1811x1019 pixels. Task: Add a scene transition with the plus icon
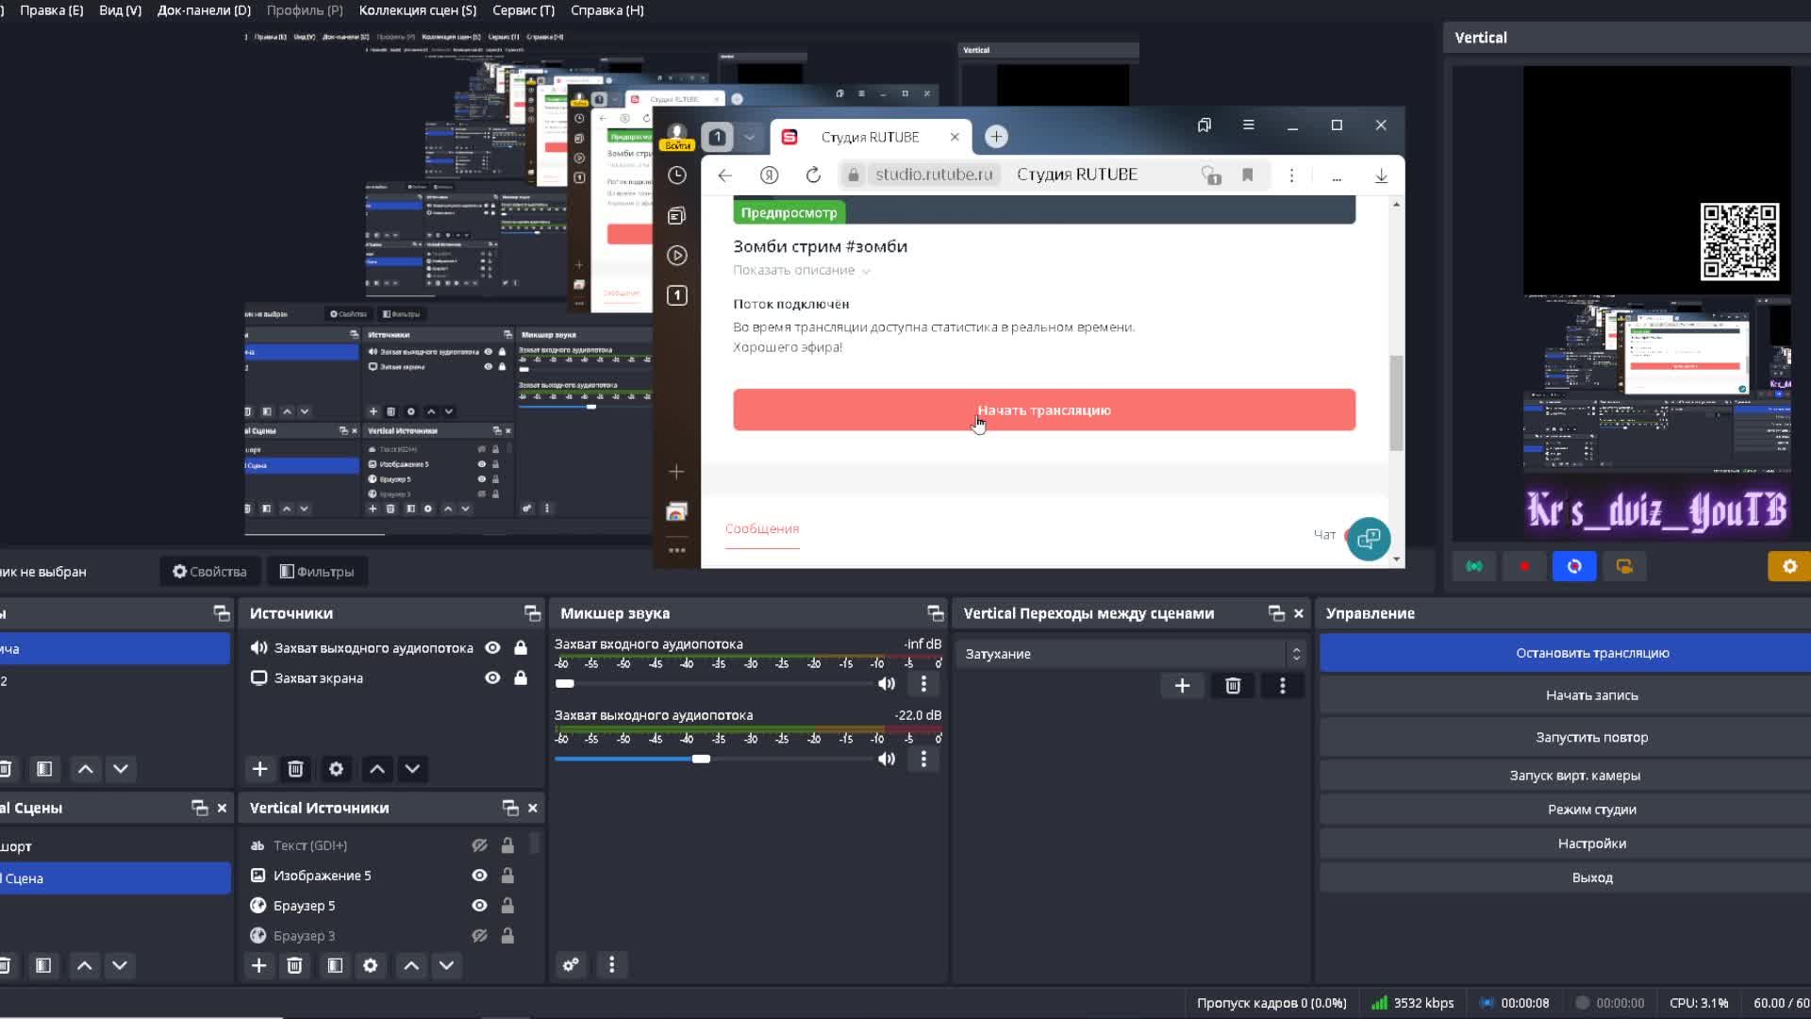click(x=1182, y=686)
